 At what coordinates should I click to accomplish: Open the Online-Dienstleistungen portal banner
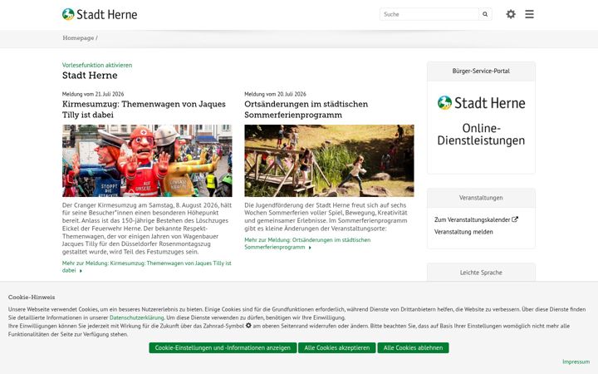point(481,121)
